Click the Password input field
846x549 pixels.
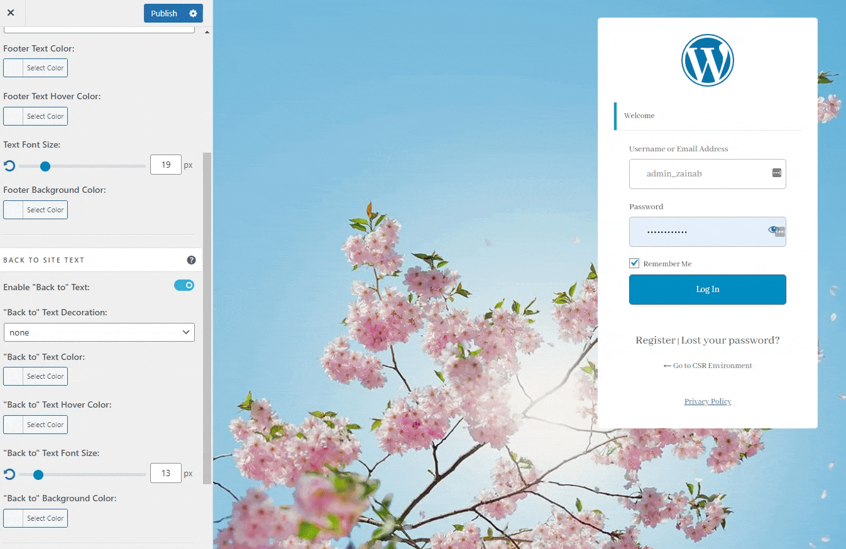(x=707, y=232)
